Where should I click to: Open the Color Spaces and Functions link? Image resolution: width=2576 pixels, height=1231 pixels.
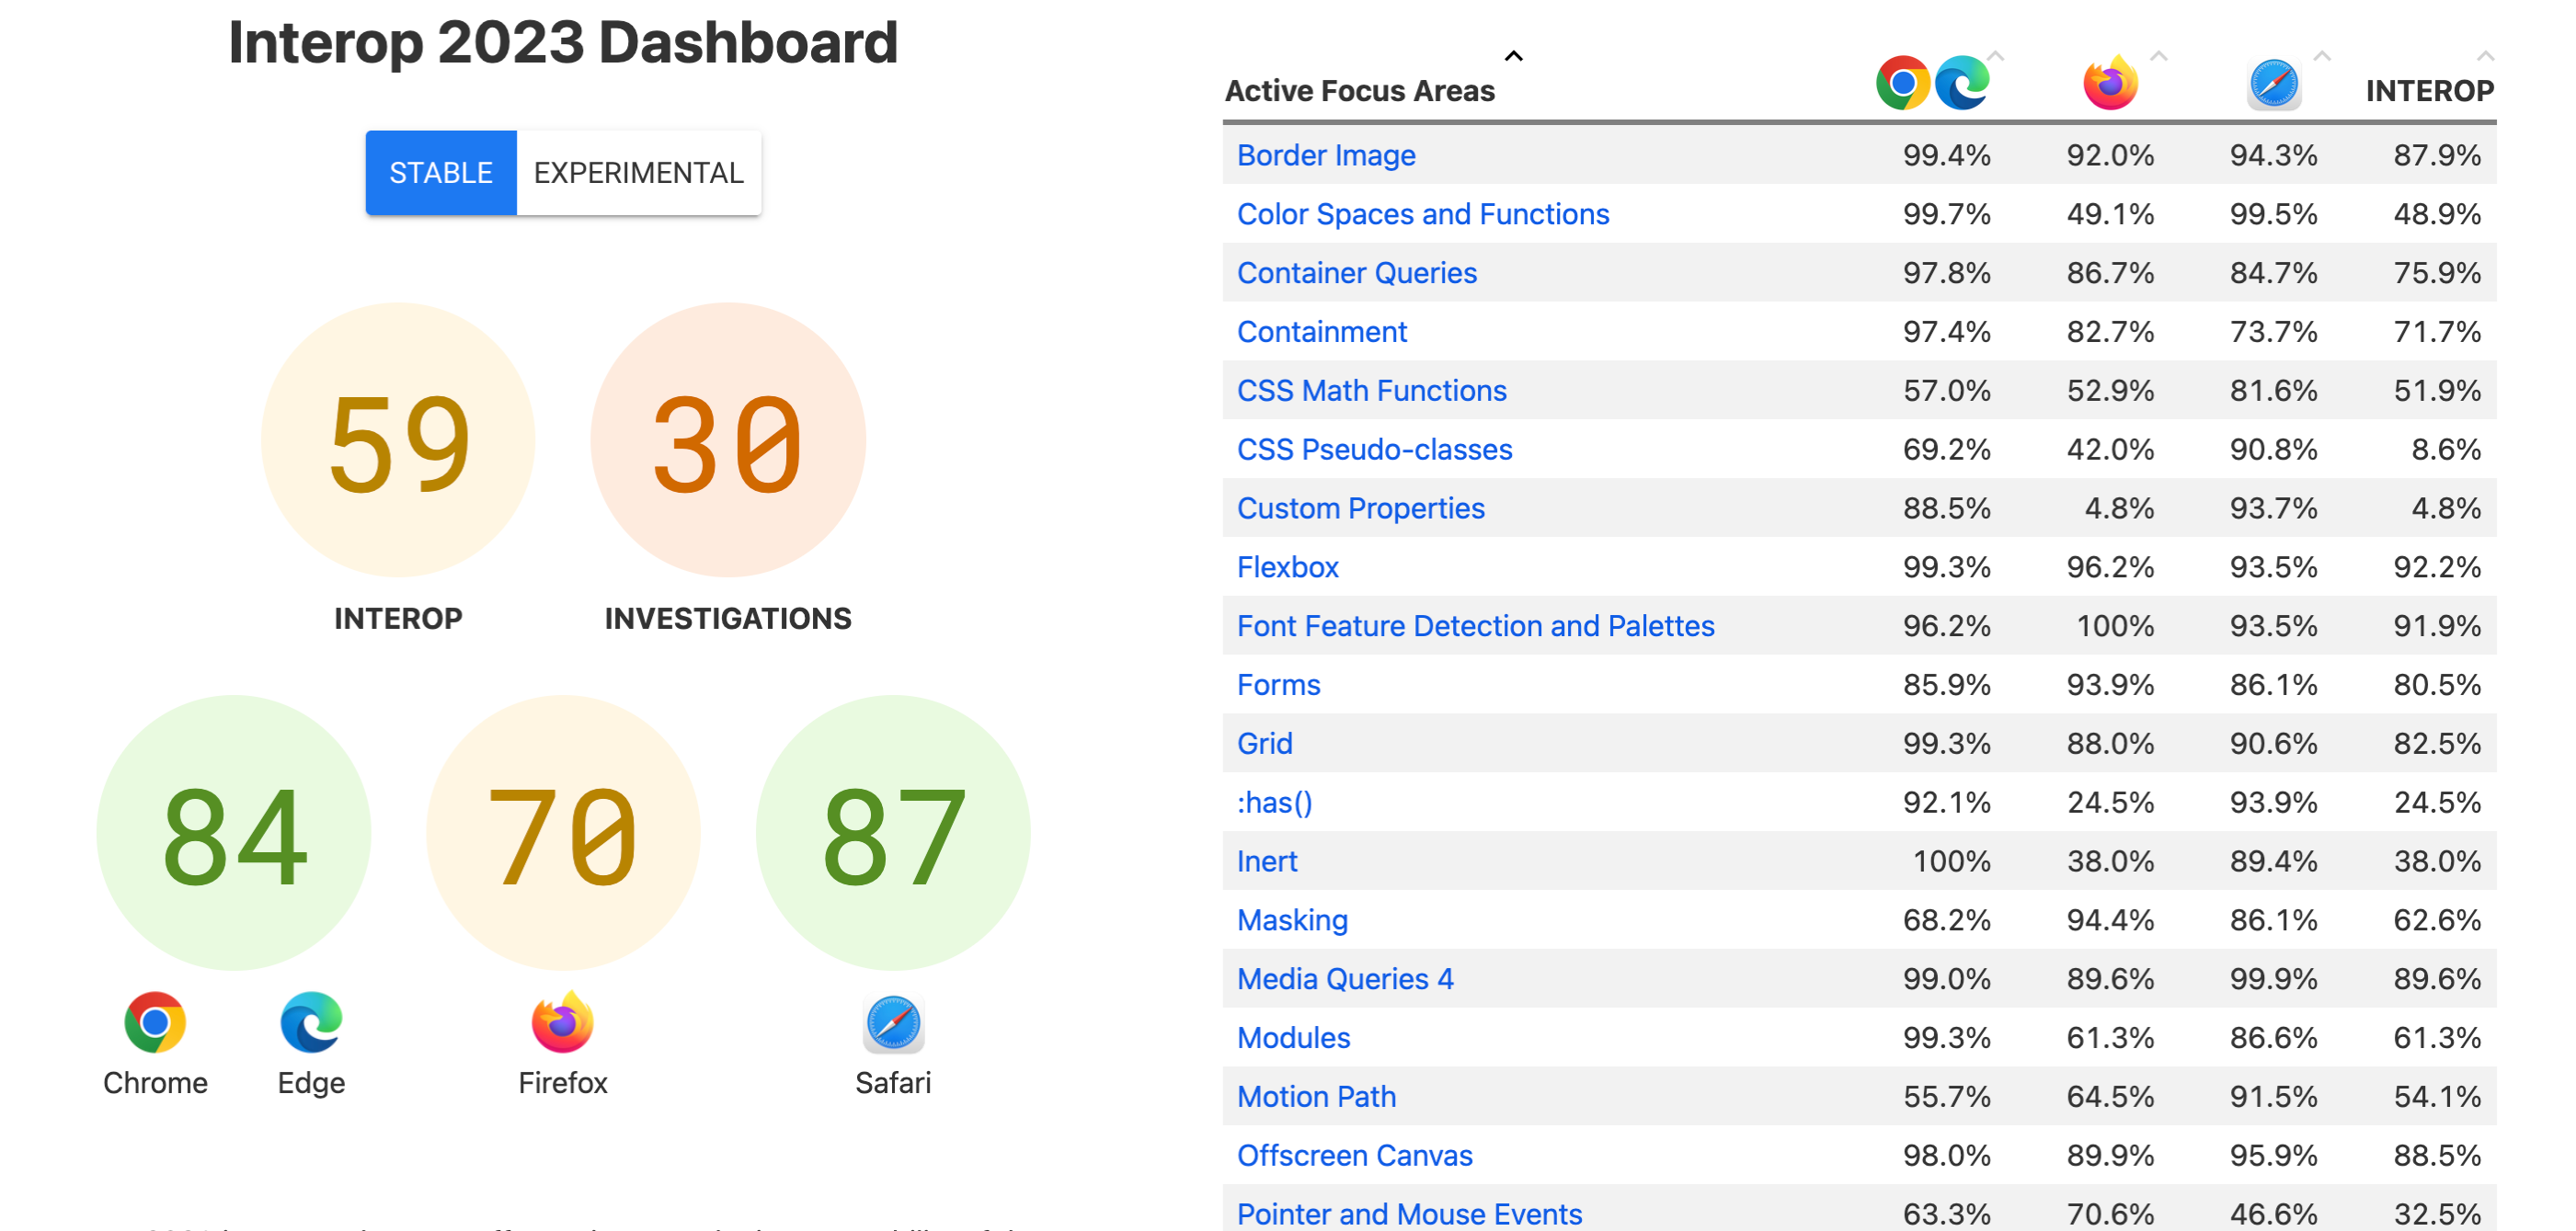click(1423, 214)
